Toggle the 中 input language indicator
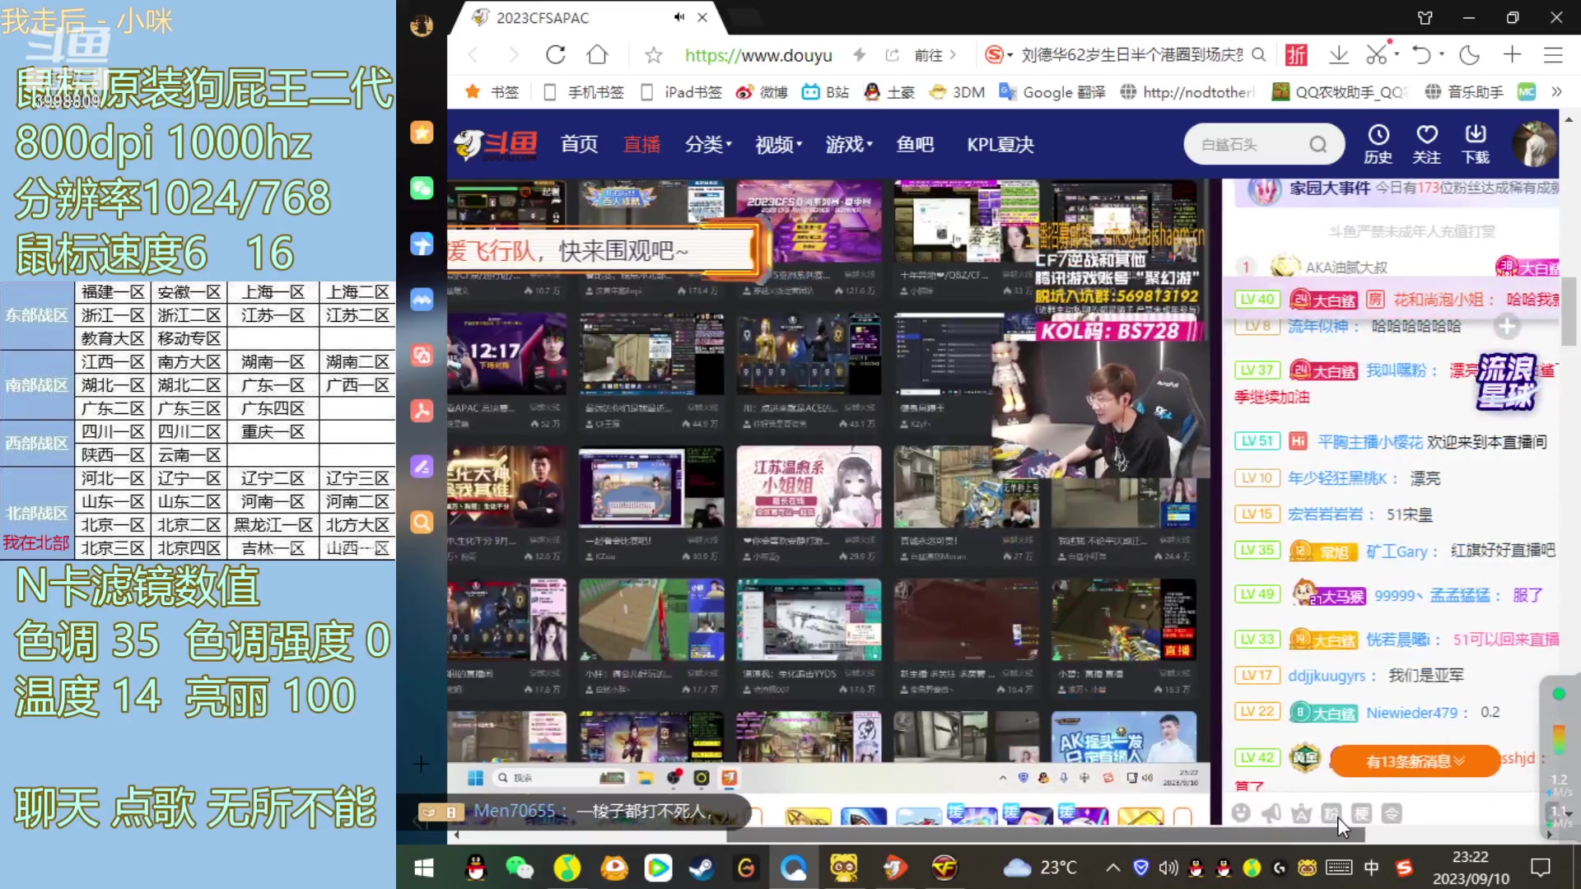Image resolution: width=1581 pixels, height=889 pixels. point(1371,868)
